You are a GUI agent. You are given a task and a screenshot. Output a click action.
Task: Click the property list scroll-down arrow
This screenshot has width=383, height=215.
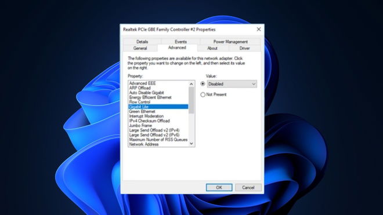coord(191,144)
